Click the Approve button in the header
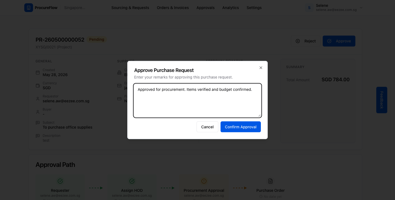The image size is (395, 200). tap(339, 41)
